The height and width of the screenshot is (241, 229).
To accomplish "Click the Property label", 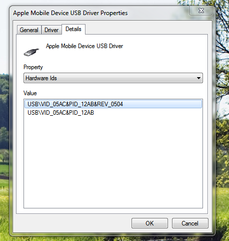I will coord(33,67).
